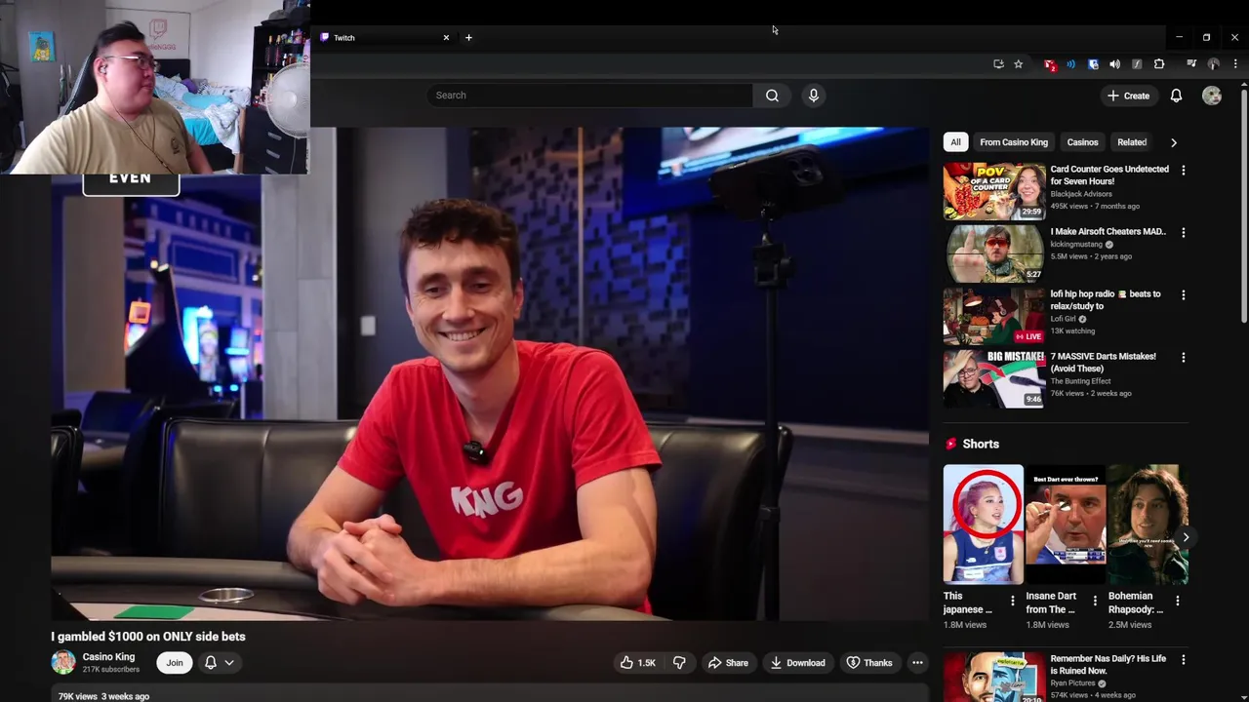Screen dimensions: 1249x702
Task: Click the search magnifier button
Action: coord(772,96)
